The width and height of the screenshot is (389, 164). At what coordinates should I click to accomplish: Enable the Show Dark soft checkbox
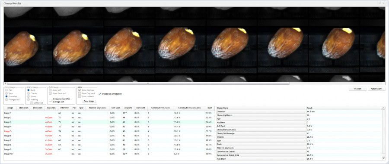51,93
